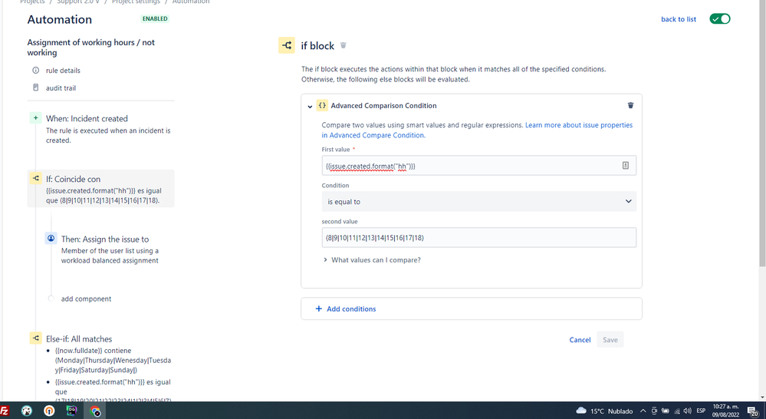Click the ENABLED status badge

coord(155,18)
